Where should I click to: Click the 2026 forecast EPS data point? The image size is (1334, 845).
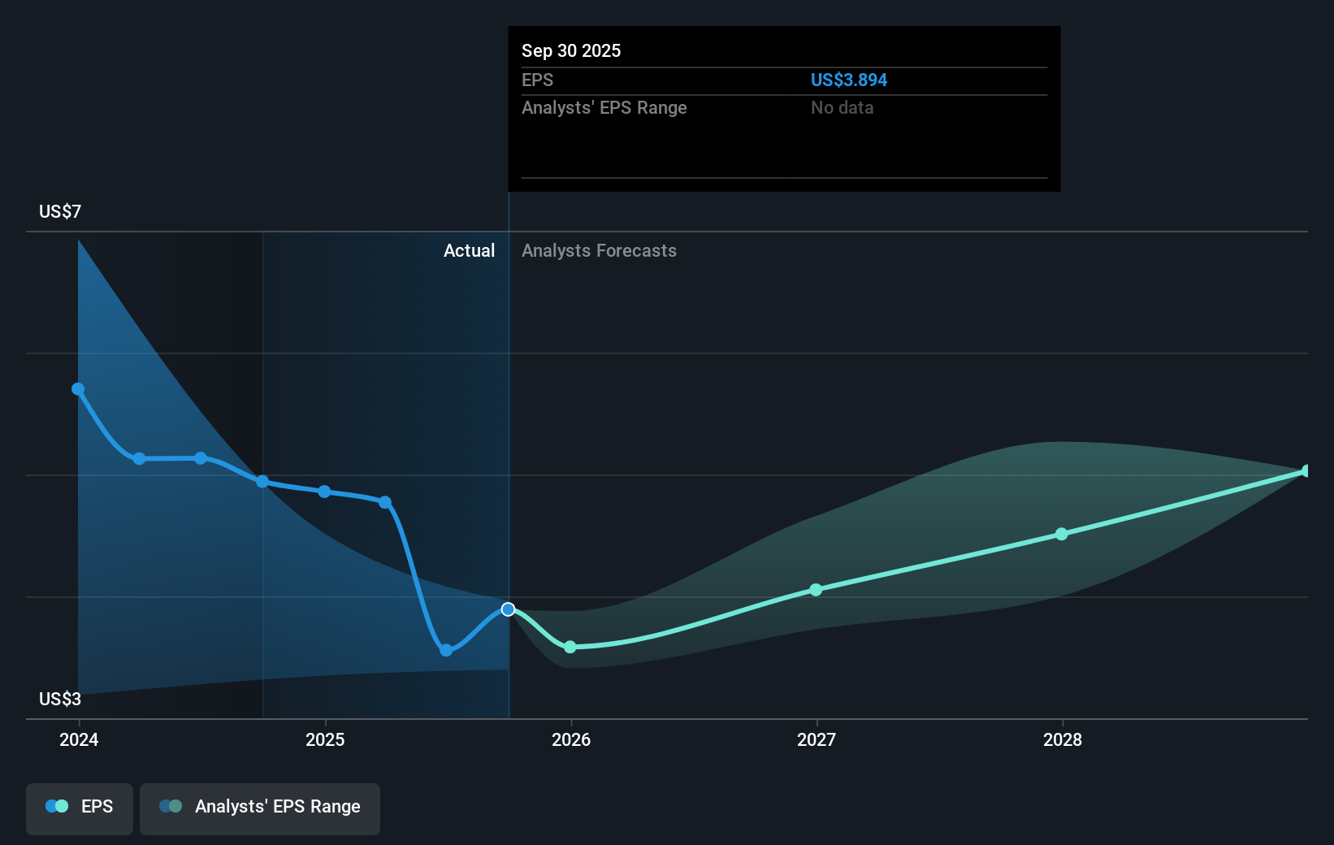570,647
